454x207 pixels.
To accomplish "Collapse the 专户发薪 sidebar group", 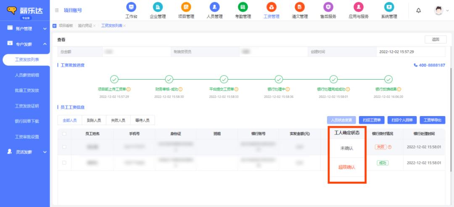I will coord(25,44).
